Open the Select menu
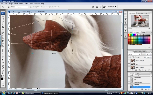The image size is (153, 95). click(x=21, y=4)
